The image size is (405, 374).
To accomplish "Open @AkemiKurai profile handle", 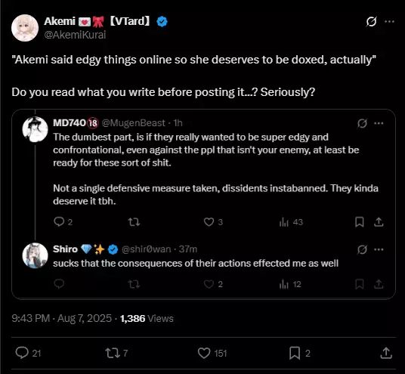I will tap(75, 35).
